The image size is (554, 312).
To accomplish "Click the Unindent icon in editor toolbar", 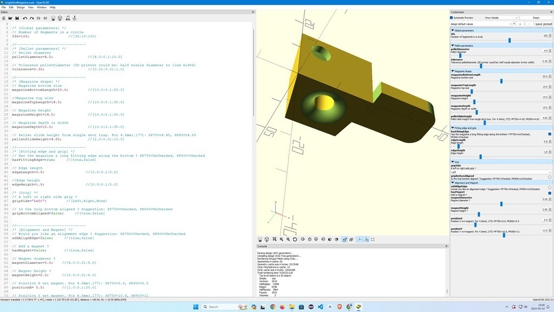I will (x=38, y=18).
